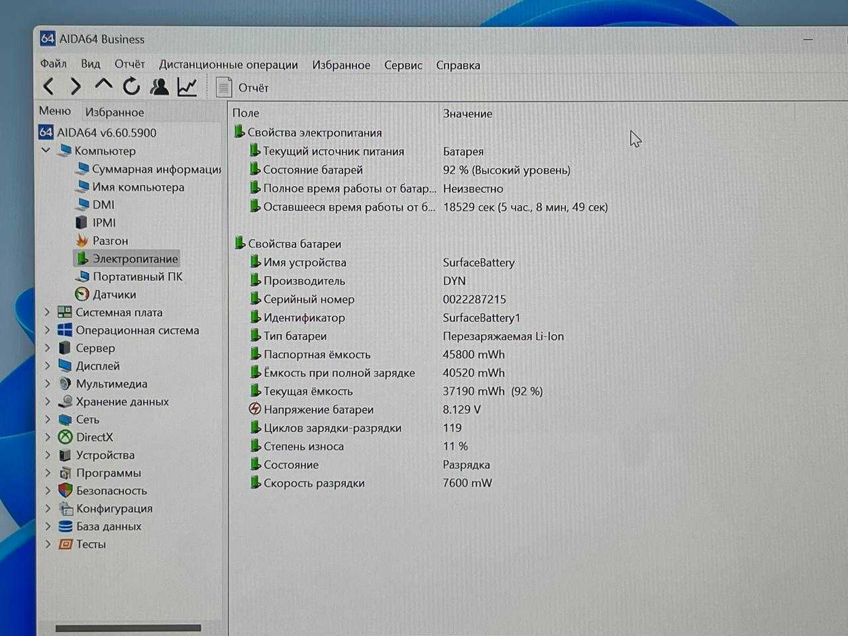This screenshot has height=636, width=848.
Task: Select Имя компьютера in the tree
Action: pos(130,187)
